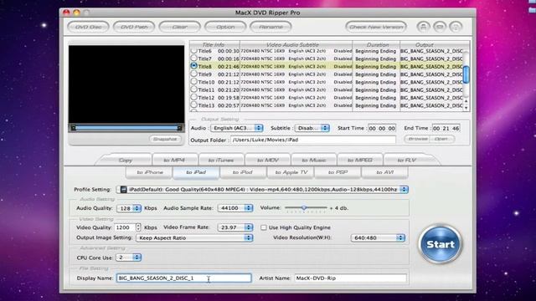Click the DVD Path button
This screenshot has width=536, height=301.
pos(134,27)
